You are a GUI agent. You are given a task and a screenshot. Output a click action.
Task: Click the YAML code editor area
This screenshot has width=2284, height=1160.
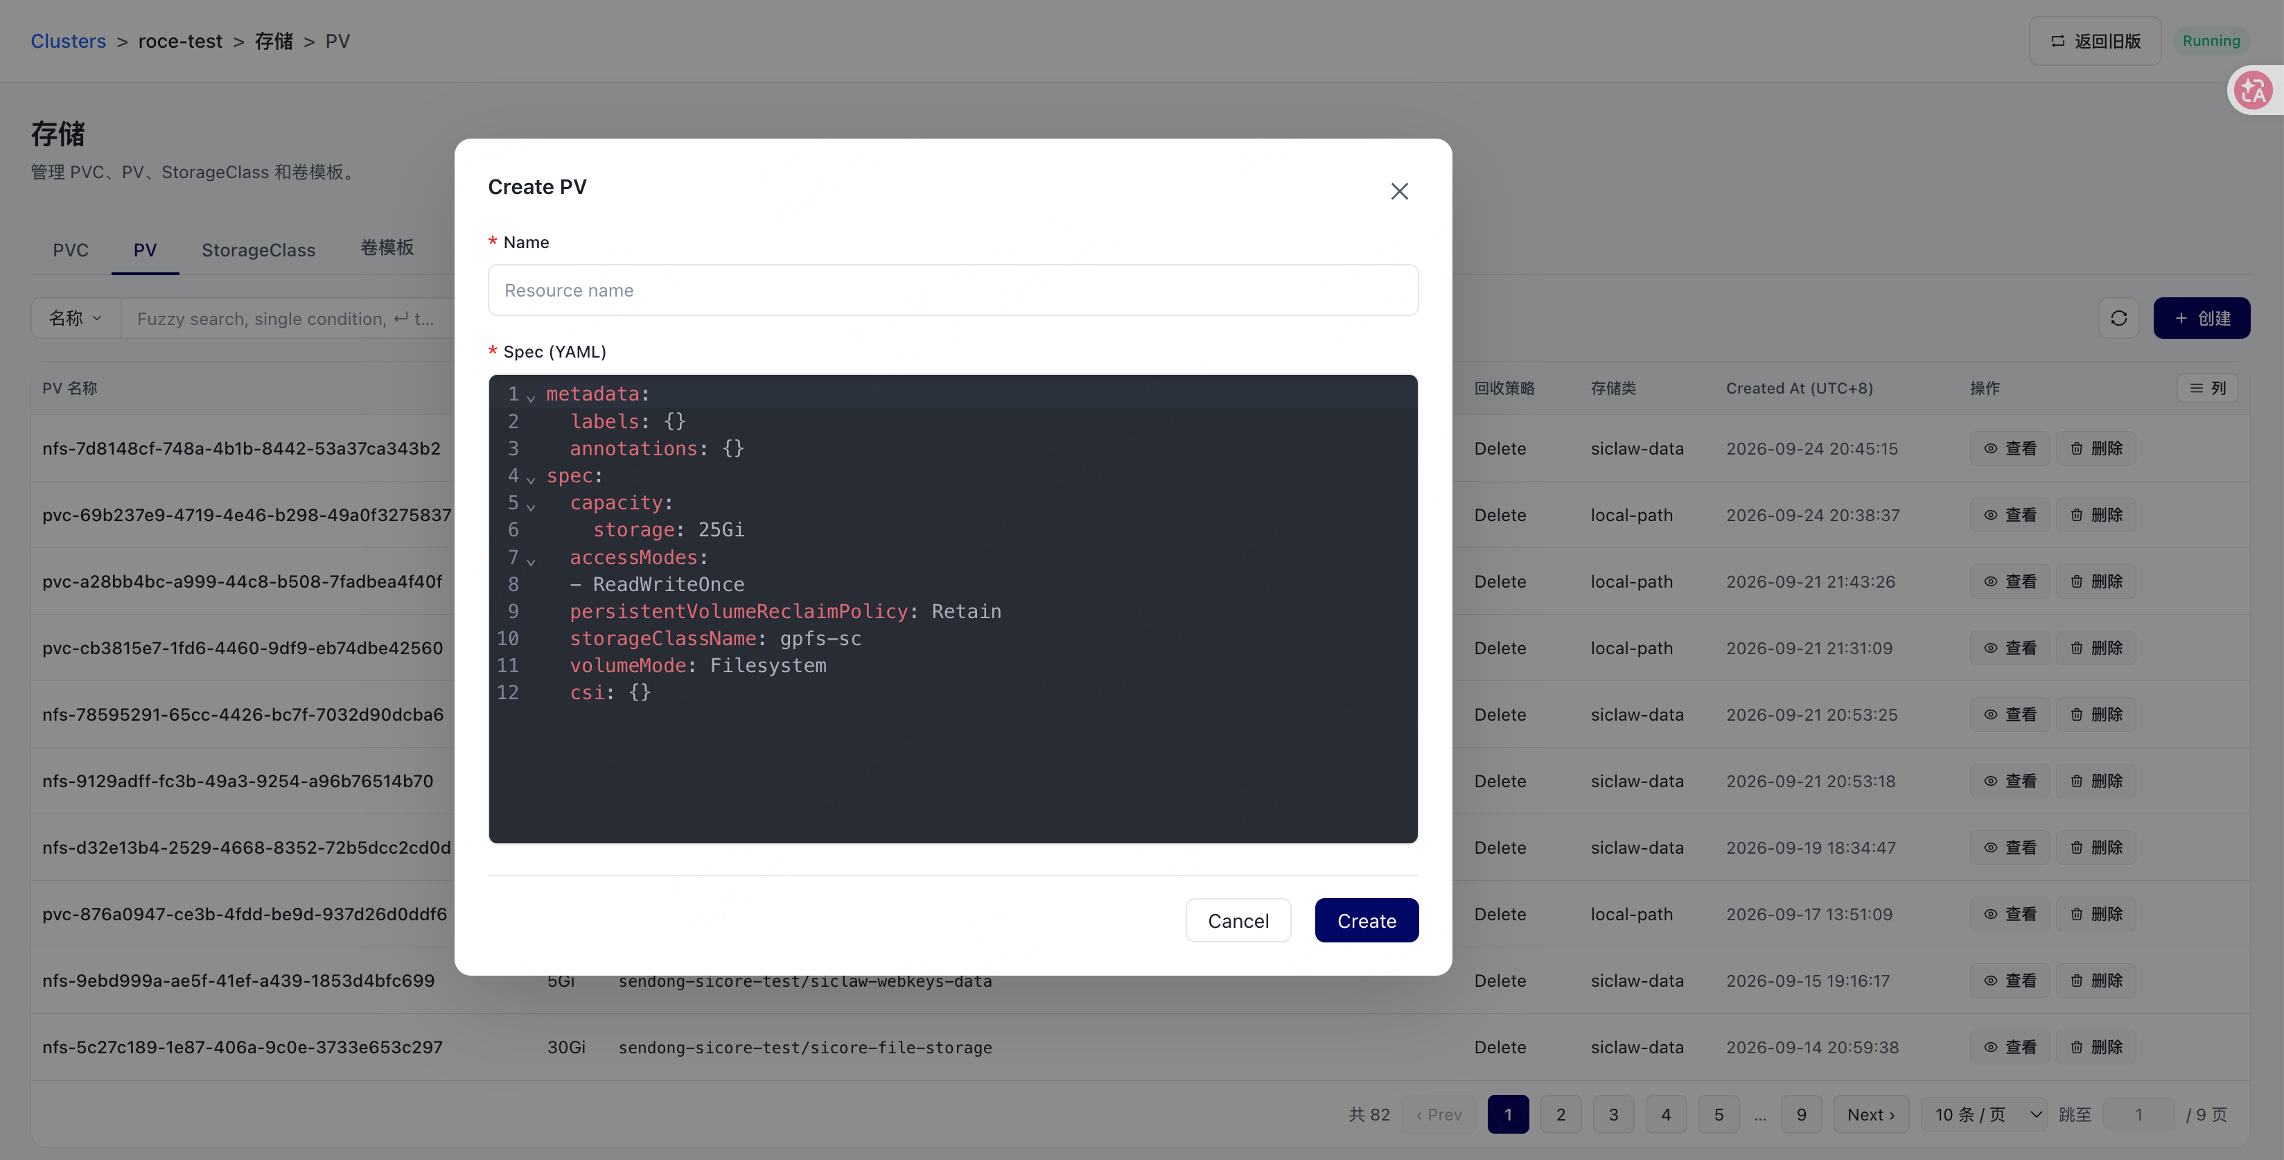[952, 608]
